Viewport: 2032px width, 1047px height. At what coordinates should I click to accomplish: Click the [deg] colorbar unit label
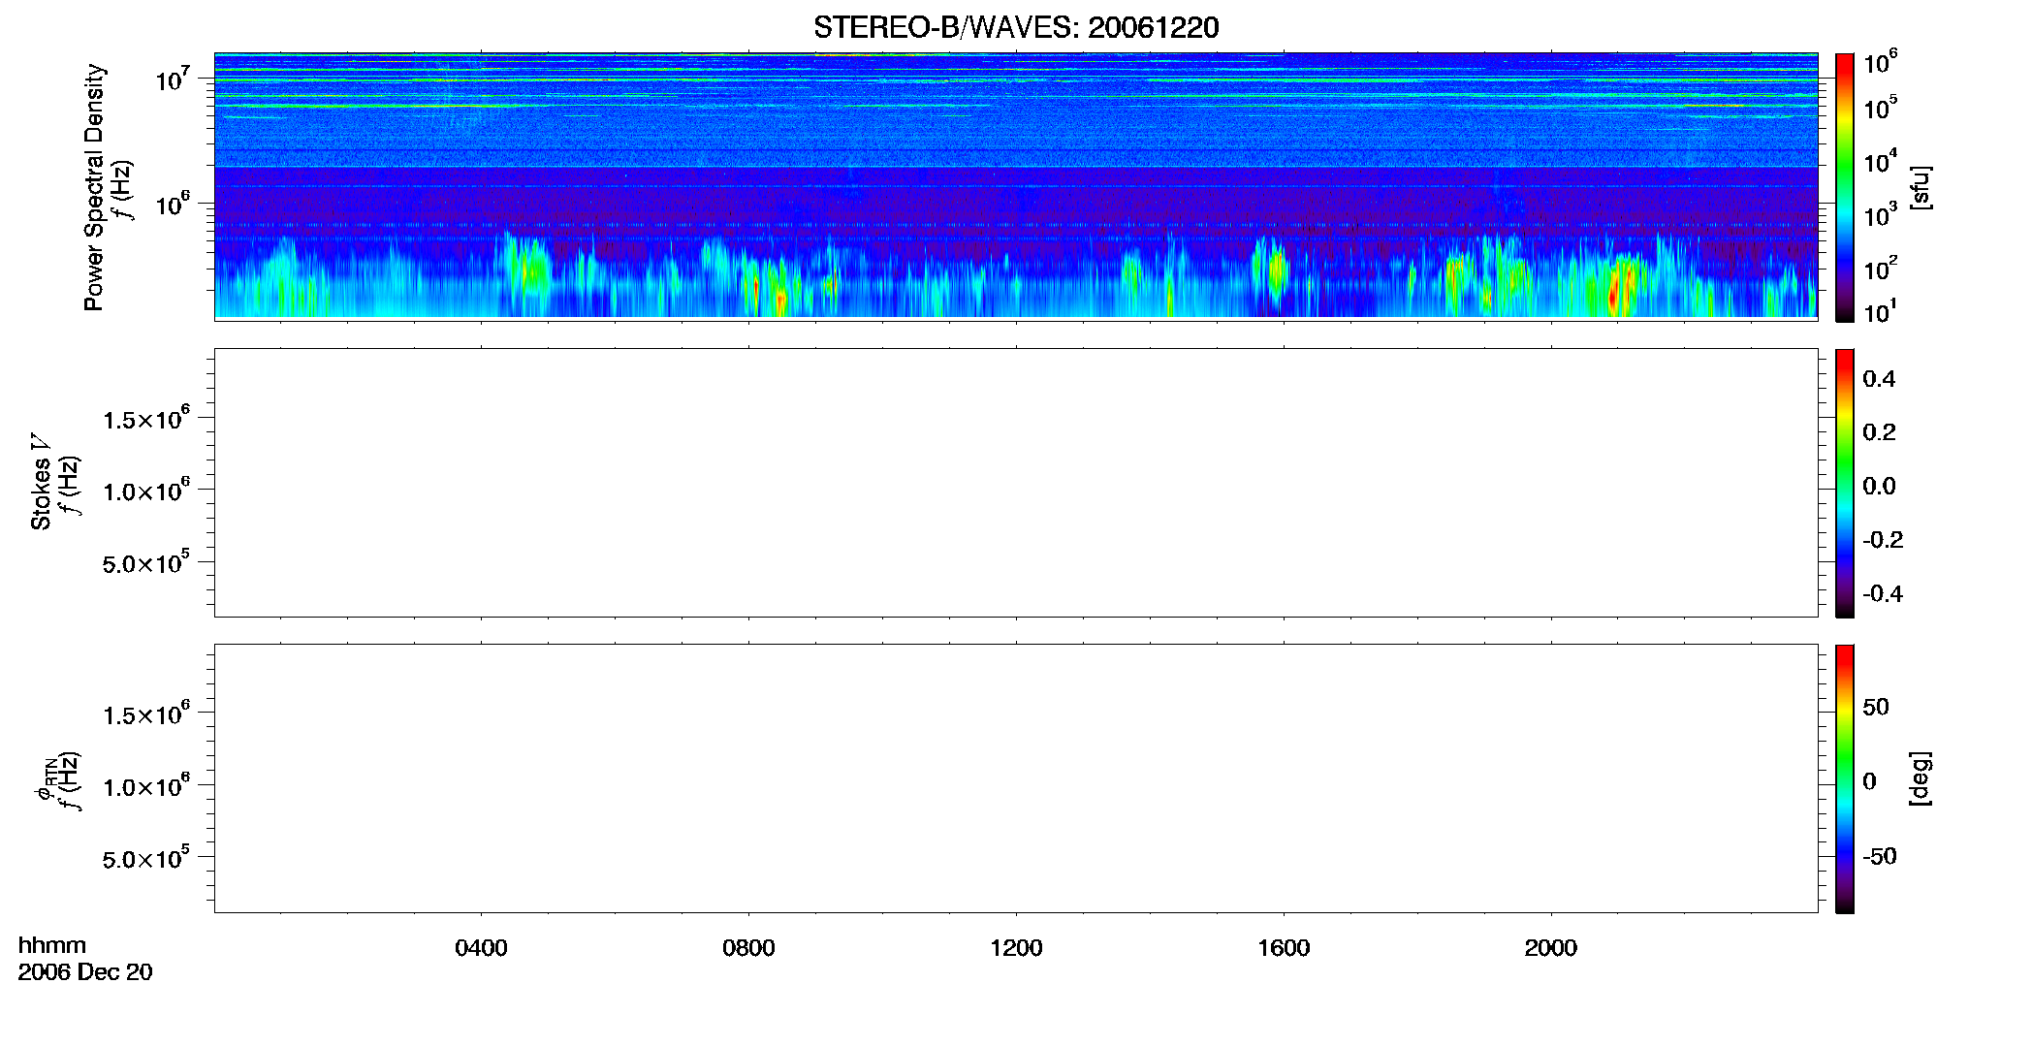[1920, 778]
